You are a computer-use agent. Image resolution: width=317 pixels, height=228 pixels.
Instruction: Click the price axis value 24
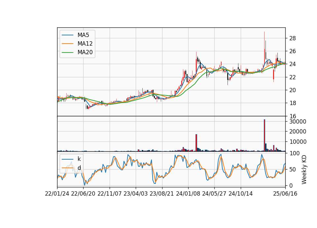(x=293, y=64)
